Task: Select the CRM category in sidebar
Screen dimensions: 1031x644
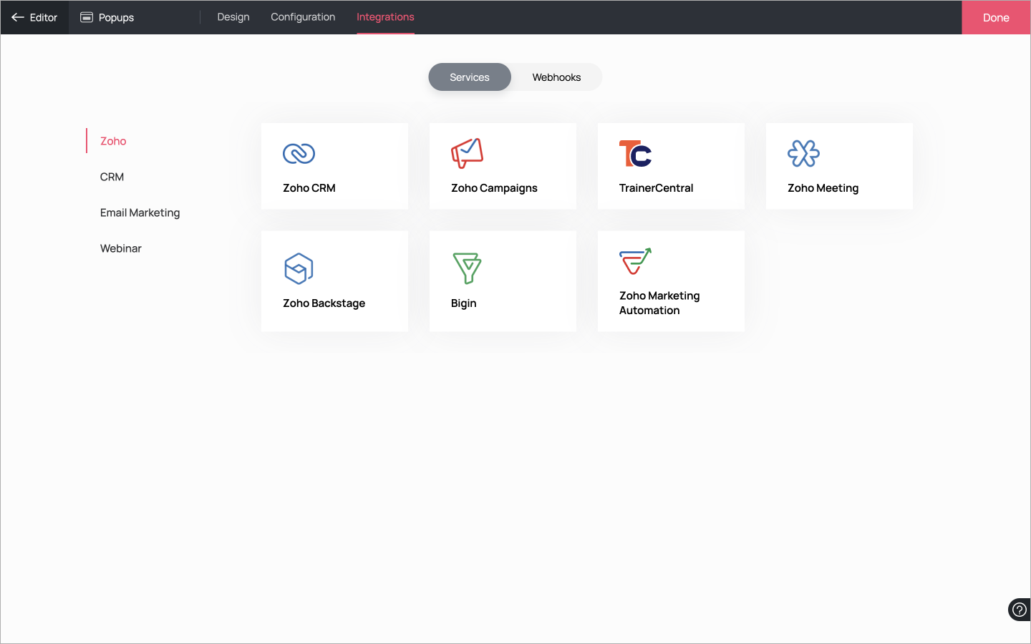Action: click(112, 177)
